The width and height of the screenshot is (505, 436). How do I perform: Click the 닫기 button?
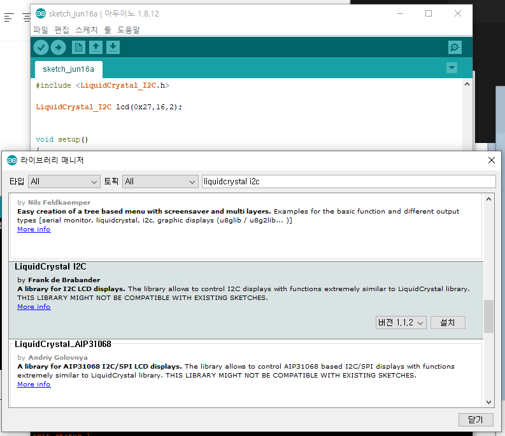[x=476, y=419]
